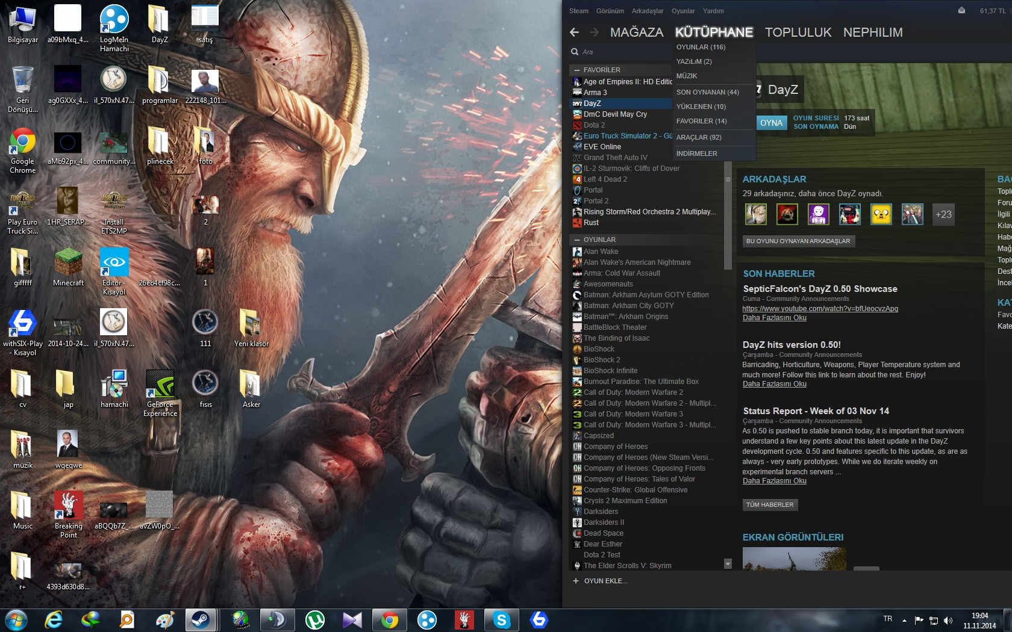The image size is (1012, 632).
Task: Select the LogMeIn Hamachi desktop icon
Action: coord(114,28)
